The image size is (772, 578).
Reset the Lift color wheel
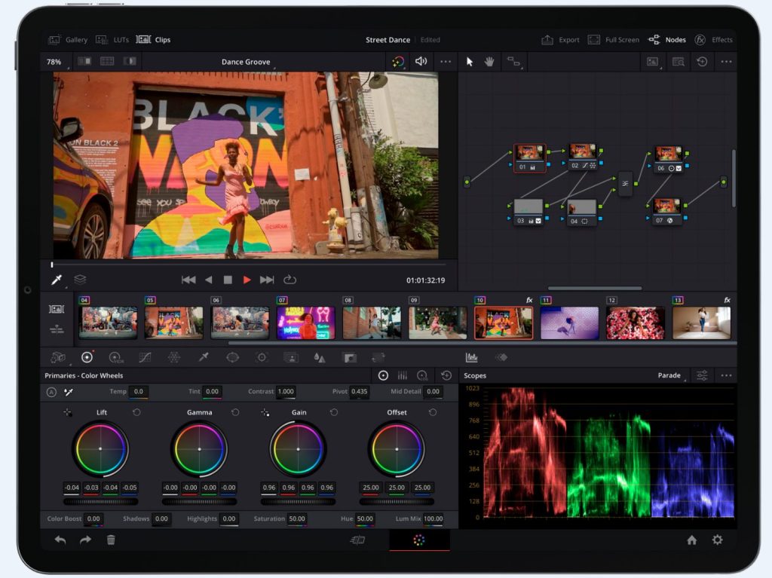pos(136,412)
